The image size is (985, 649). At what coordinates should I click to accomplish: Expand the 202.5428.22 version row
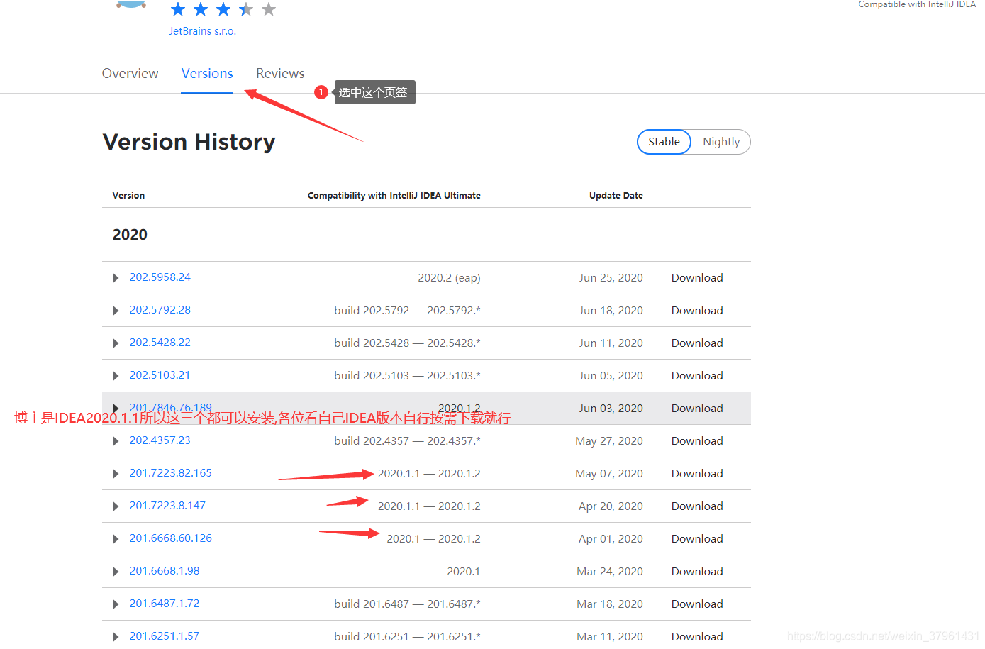tap(116, 343)
